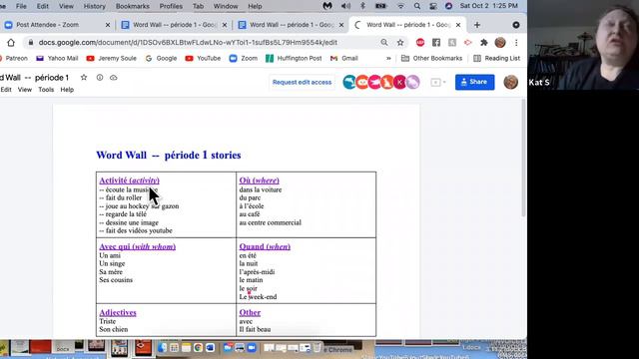Open the Jeremy Soule bookmark

[111, 58]
